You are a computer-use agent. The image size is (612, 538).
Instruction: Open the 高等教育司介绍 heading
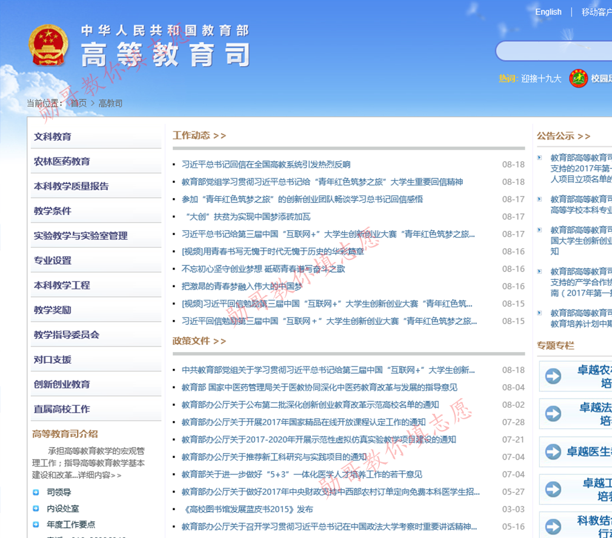tap(65, 434)
